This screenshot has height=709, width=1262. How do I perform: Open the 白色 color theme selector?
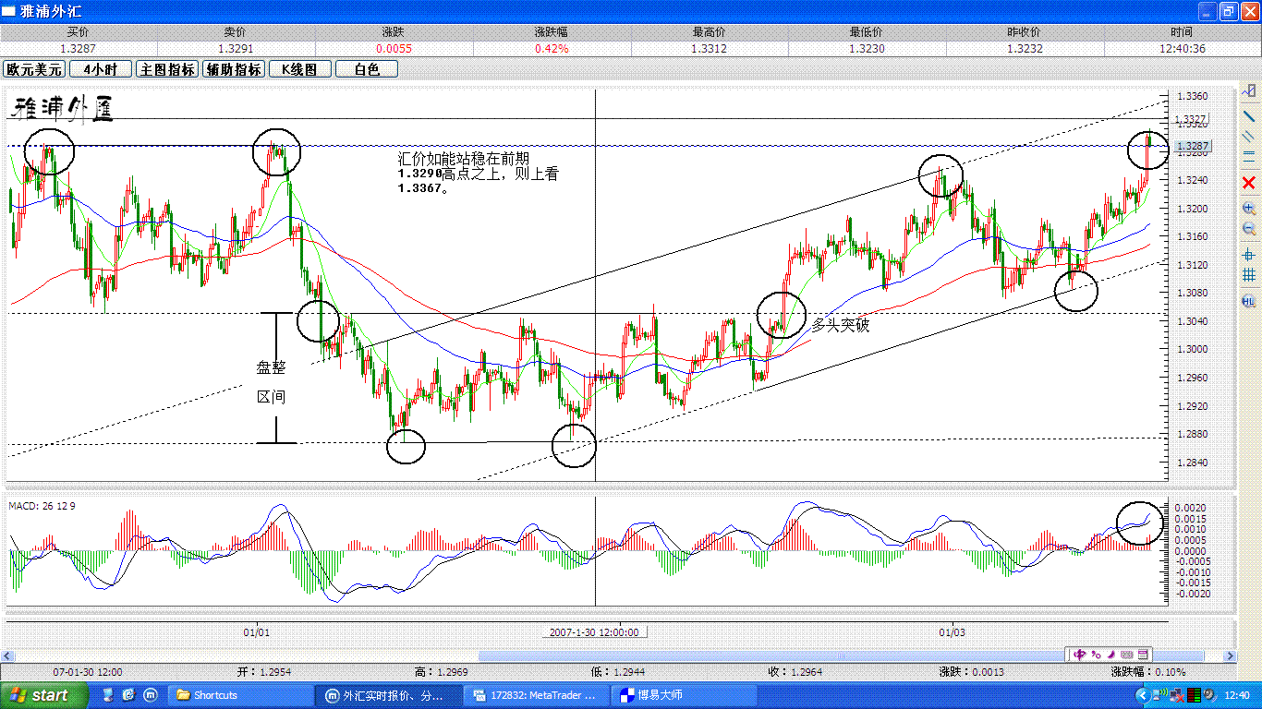[367, 69]
